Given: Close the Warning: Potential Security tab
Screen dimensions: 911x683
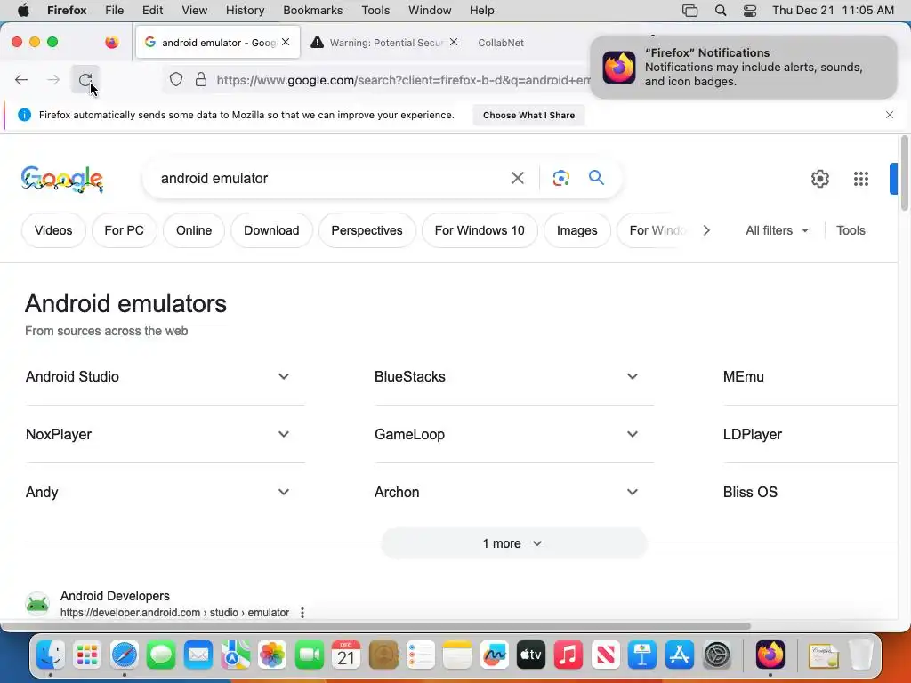Looking at the screenshot, I should click(454, 42).
